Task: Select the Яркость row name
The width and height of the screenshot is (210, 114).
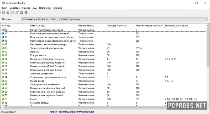Action: coord(34,52)
